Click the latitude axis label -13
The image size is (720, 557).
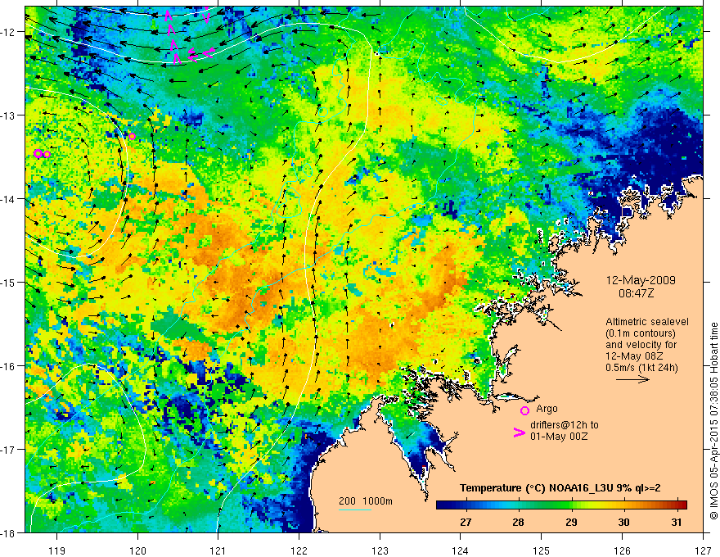coord(9,115)
